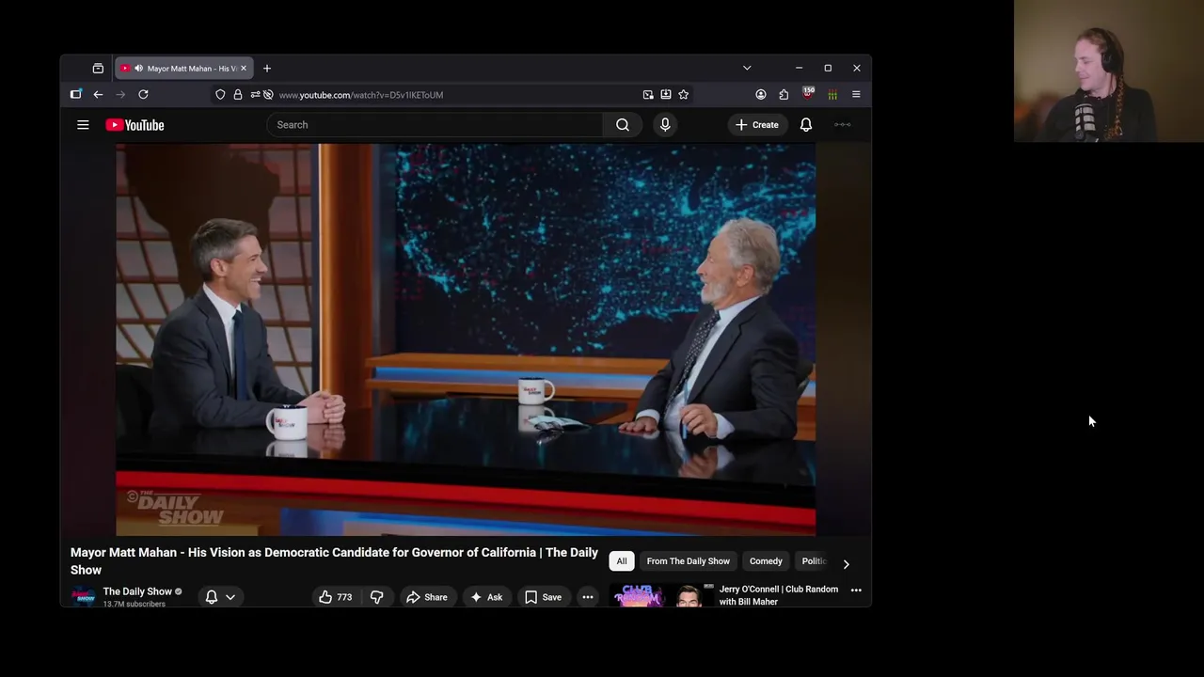
Task: Open the Firefox account icon
Action: (761, 95)
